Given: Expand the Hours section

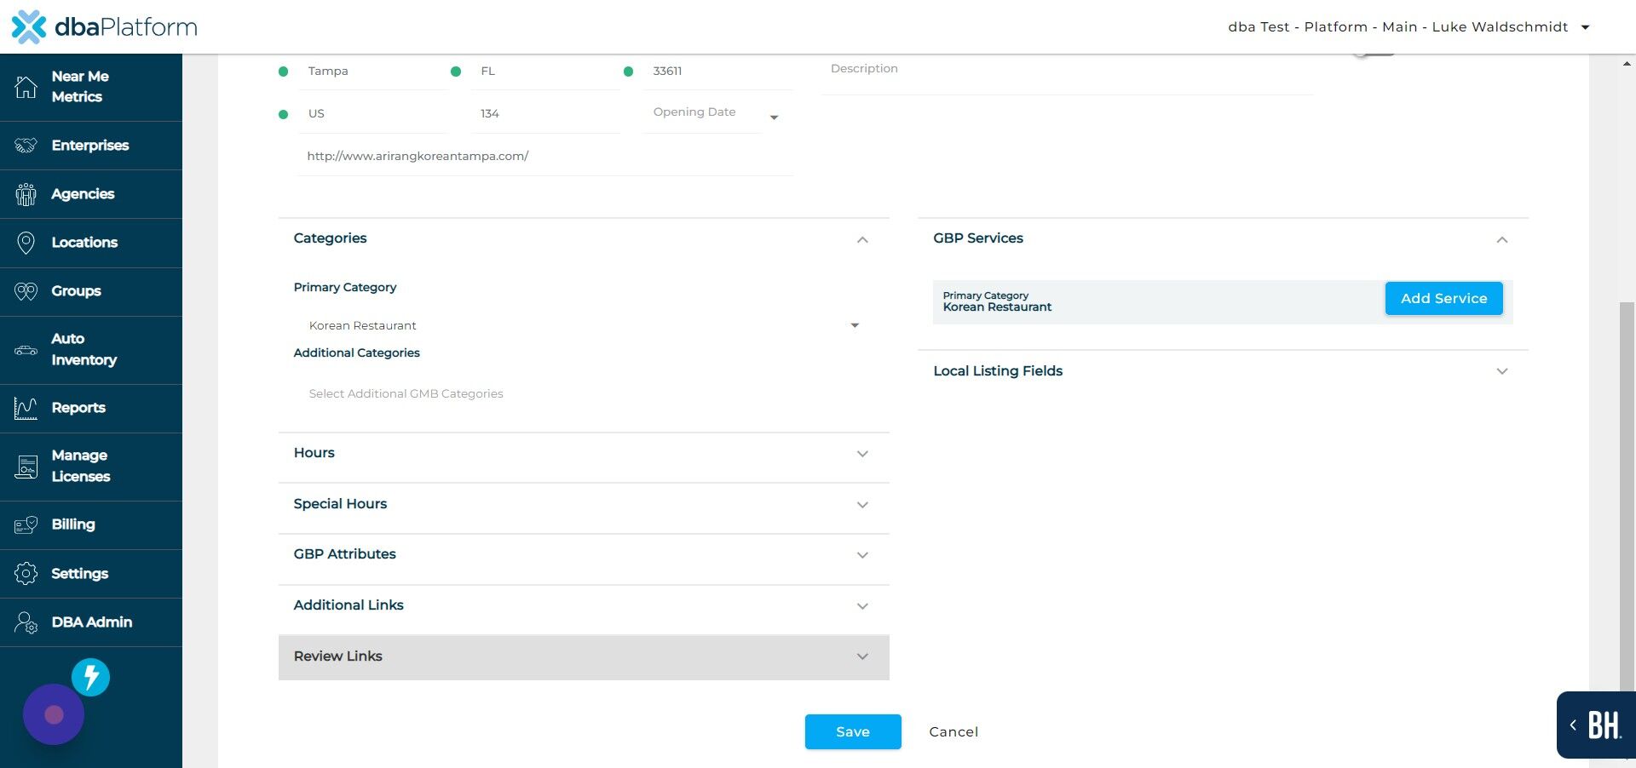Looking at the screenshot, I should tap(584, 454).
